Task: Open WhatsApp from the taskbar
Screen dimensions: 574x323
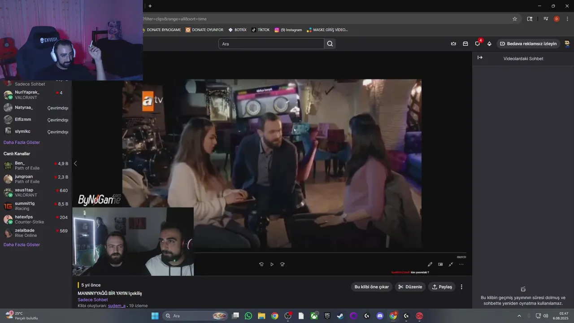Action: (x=248, y=316)
